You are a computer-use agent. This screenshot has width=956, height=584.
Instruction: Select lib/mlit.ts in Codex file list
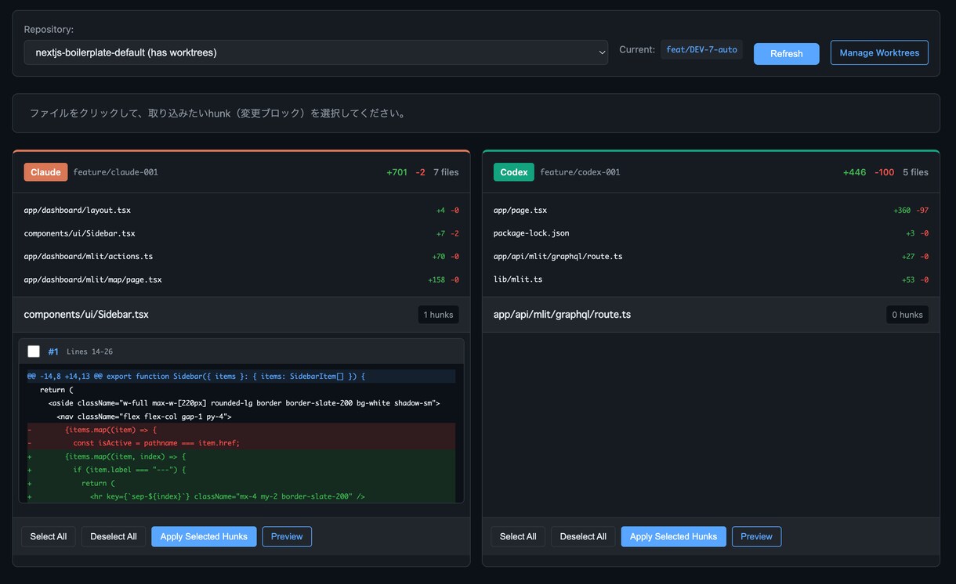pos(711,279)
